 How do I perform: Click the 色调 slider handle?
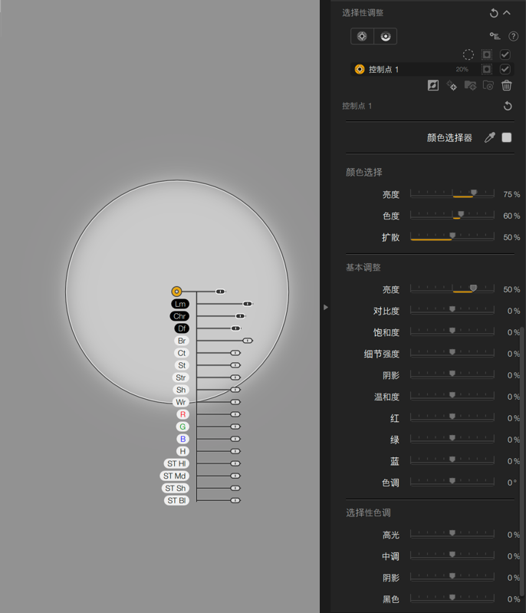[x=452, y=481]
